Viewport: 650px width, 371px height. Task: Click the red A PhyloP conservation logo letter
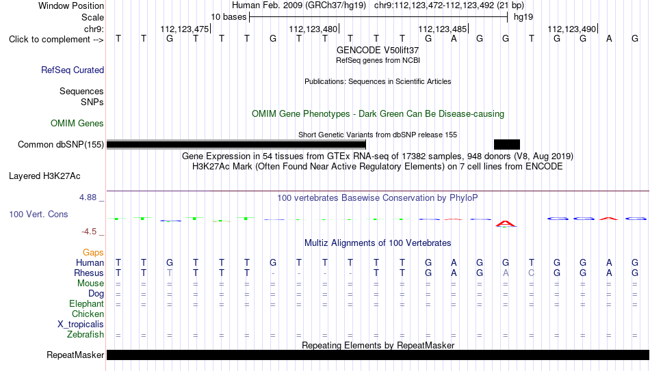[x=506, y=223]
